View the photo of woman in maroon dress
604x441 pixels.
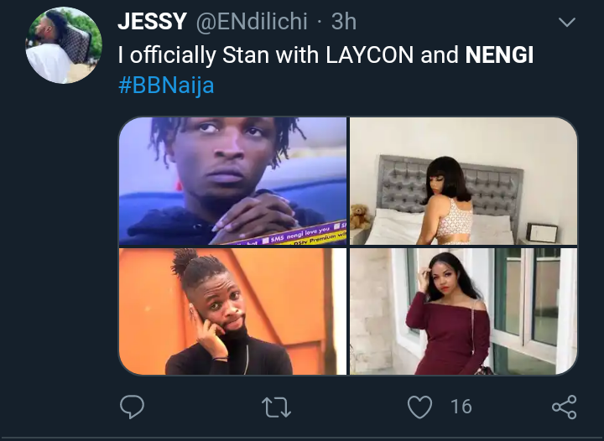pyautogui.click(x=463, y=311)
